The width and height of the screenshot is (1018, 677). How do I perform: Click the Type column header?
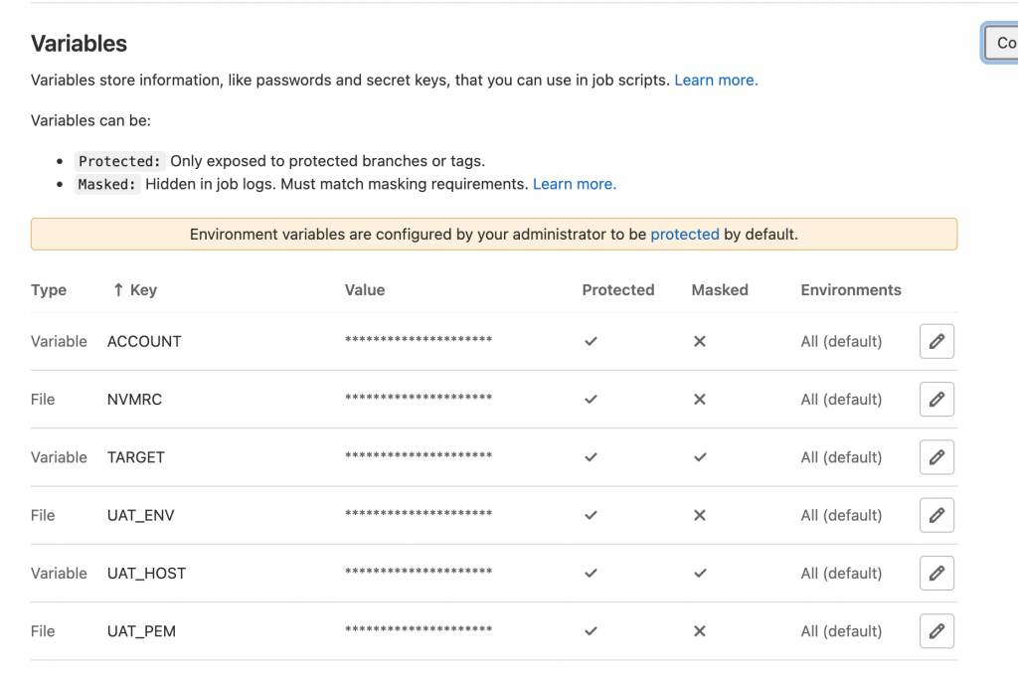click(49, 290)
